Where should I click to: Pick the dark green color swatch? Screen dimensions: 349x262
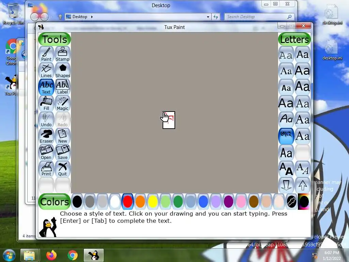click(x=178, y=202)
